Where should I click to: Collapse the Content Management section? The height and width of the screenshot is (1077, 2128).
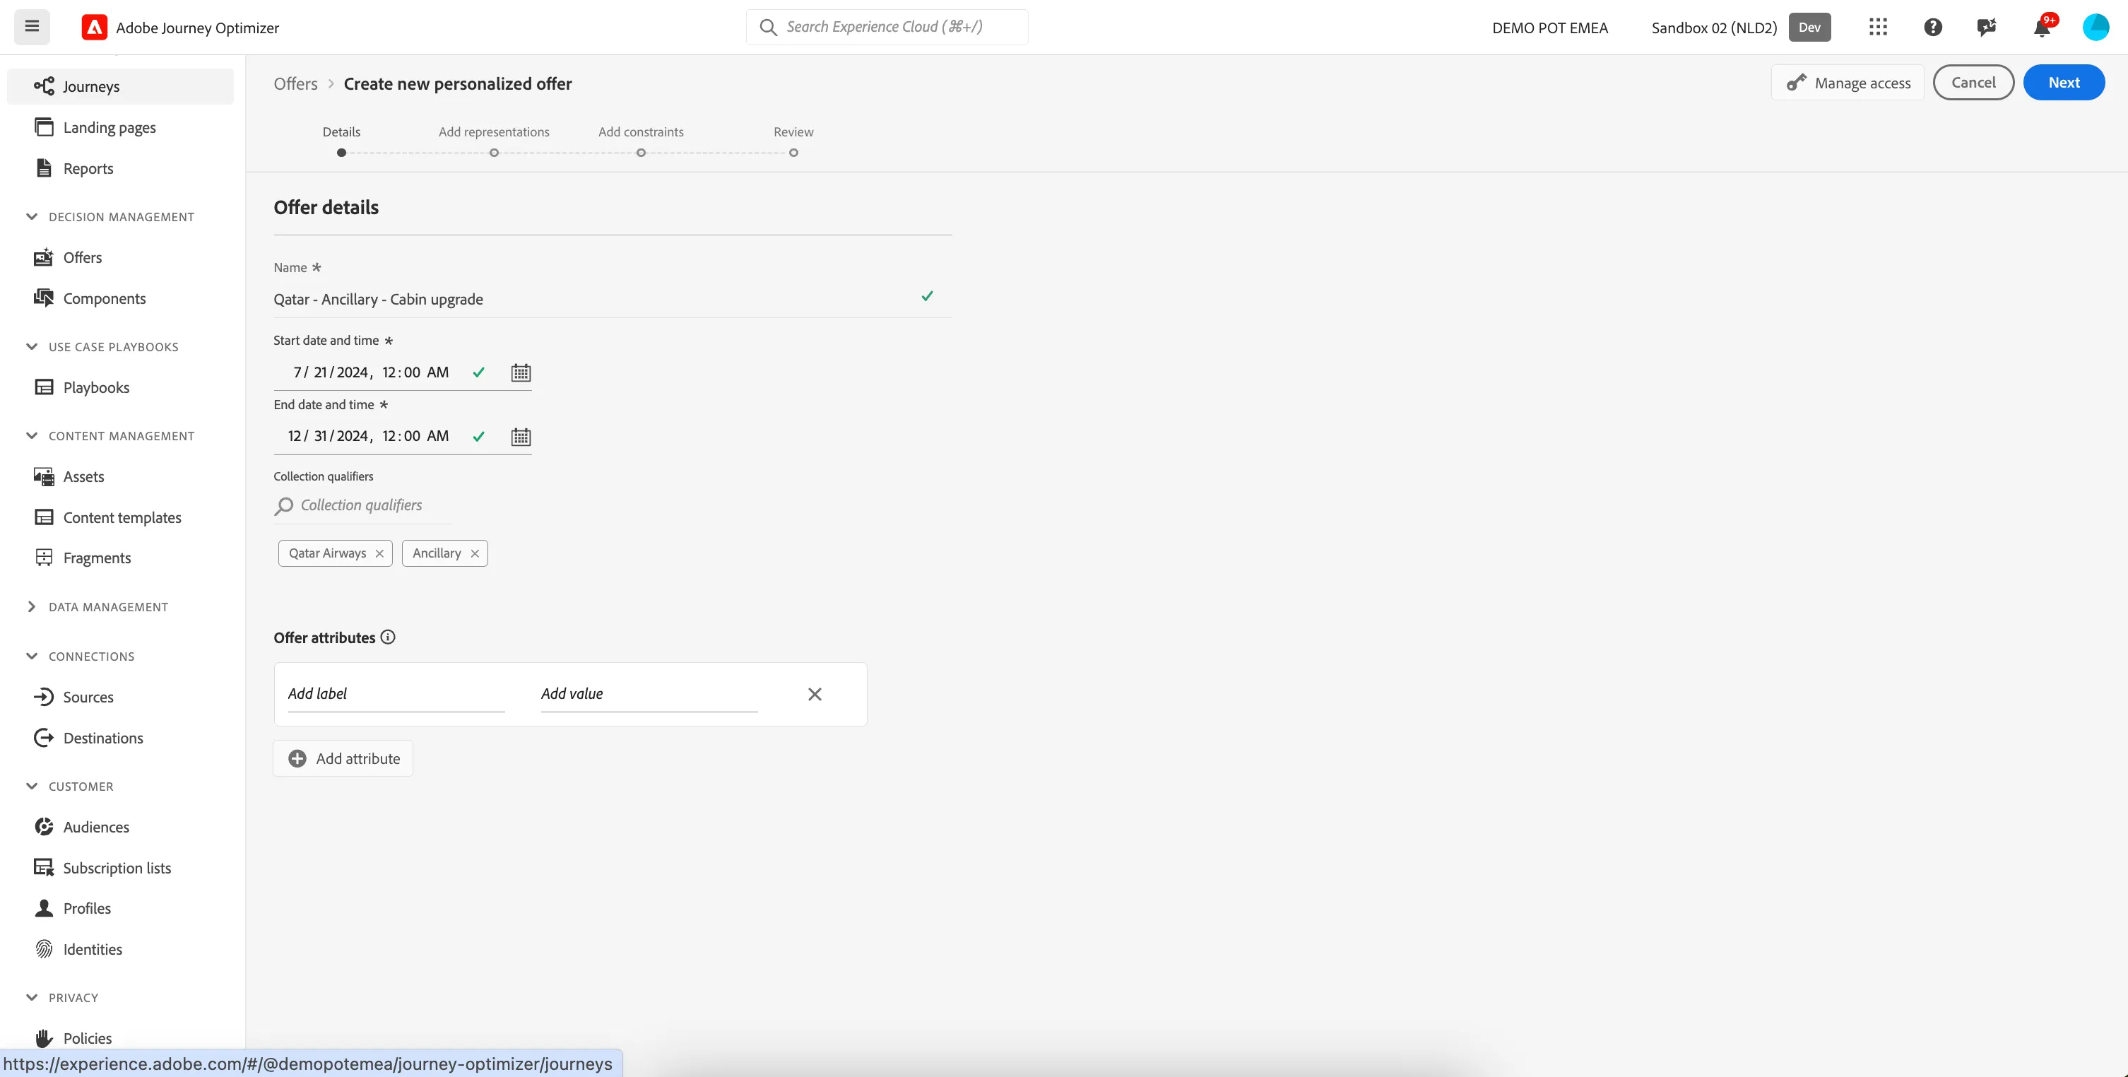pyautogui.click(x=31, y=437)
